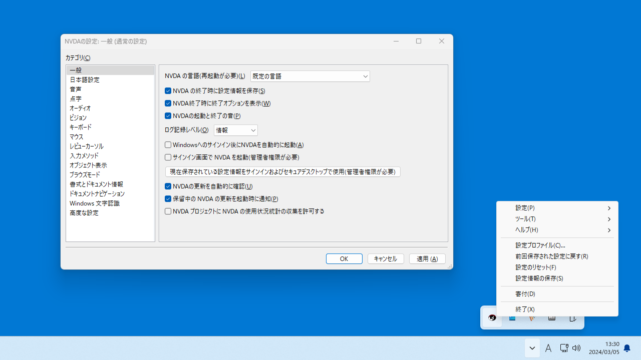Select the Windows 文字認識 category
The width and height of the screenshot is (641, 360).
[x=110, y=203]
